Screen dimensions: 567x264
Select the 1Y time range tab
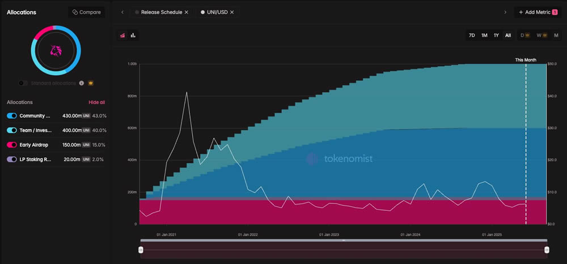click(x=496, y=35)
